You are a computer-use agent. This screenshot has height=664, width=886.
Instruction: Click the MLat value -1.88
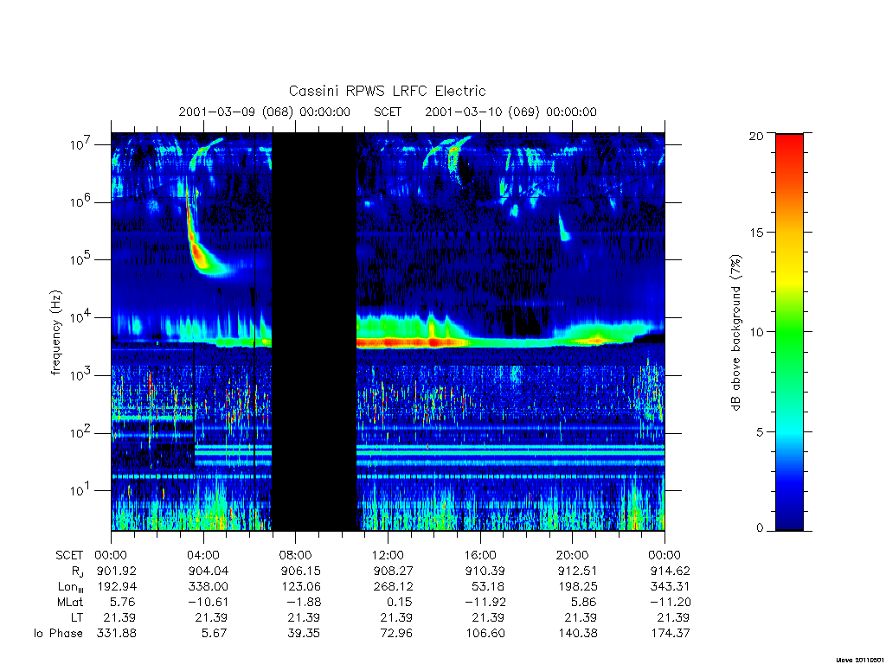[x=305, y=602]
